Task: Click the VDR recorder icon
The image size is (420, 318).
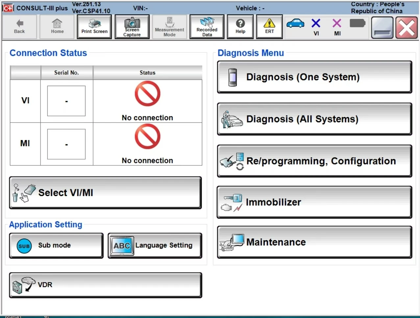Action: (24, 285)
